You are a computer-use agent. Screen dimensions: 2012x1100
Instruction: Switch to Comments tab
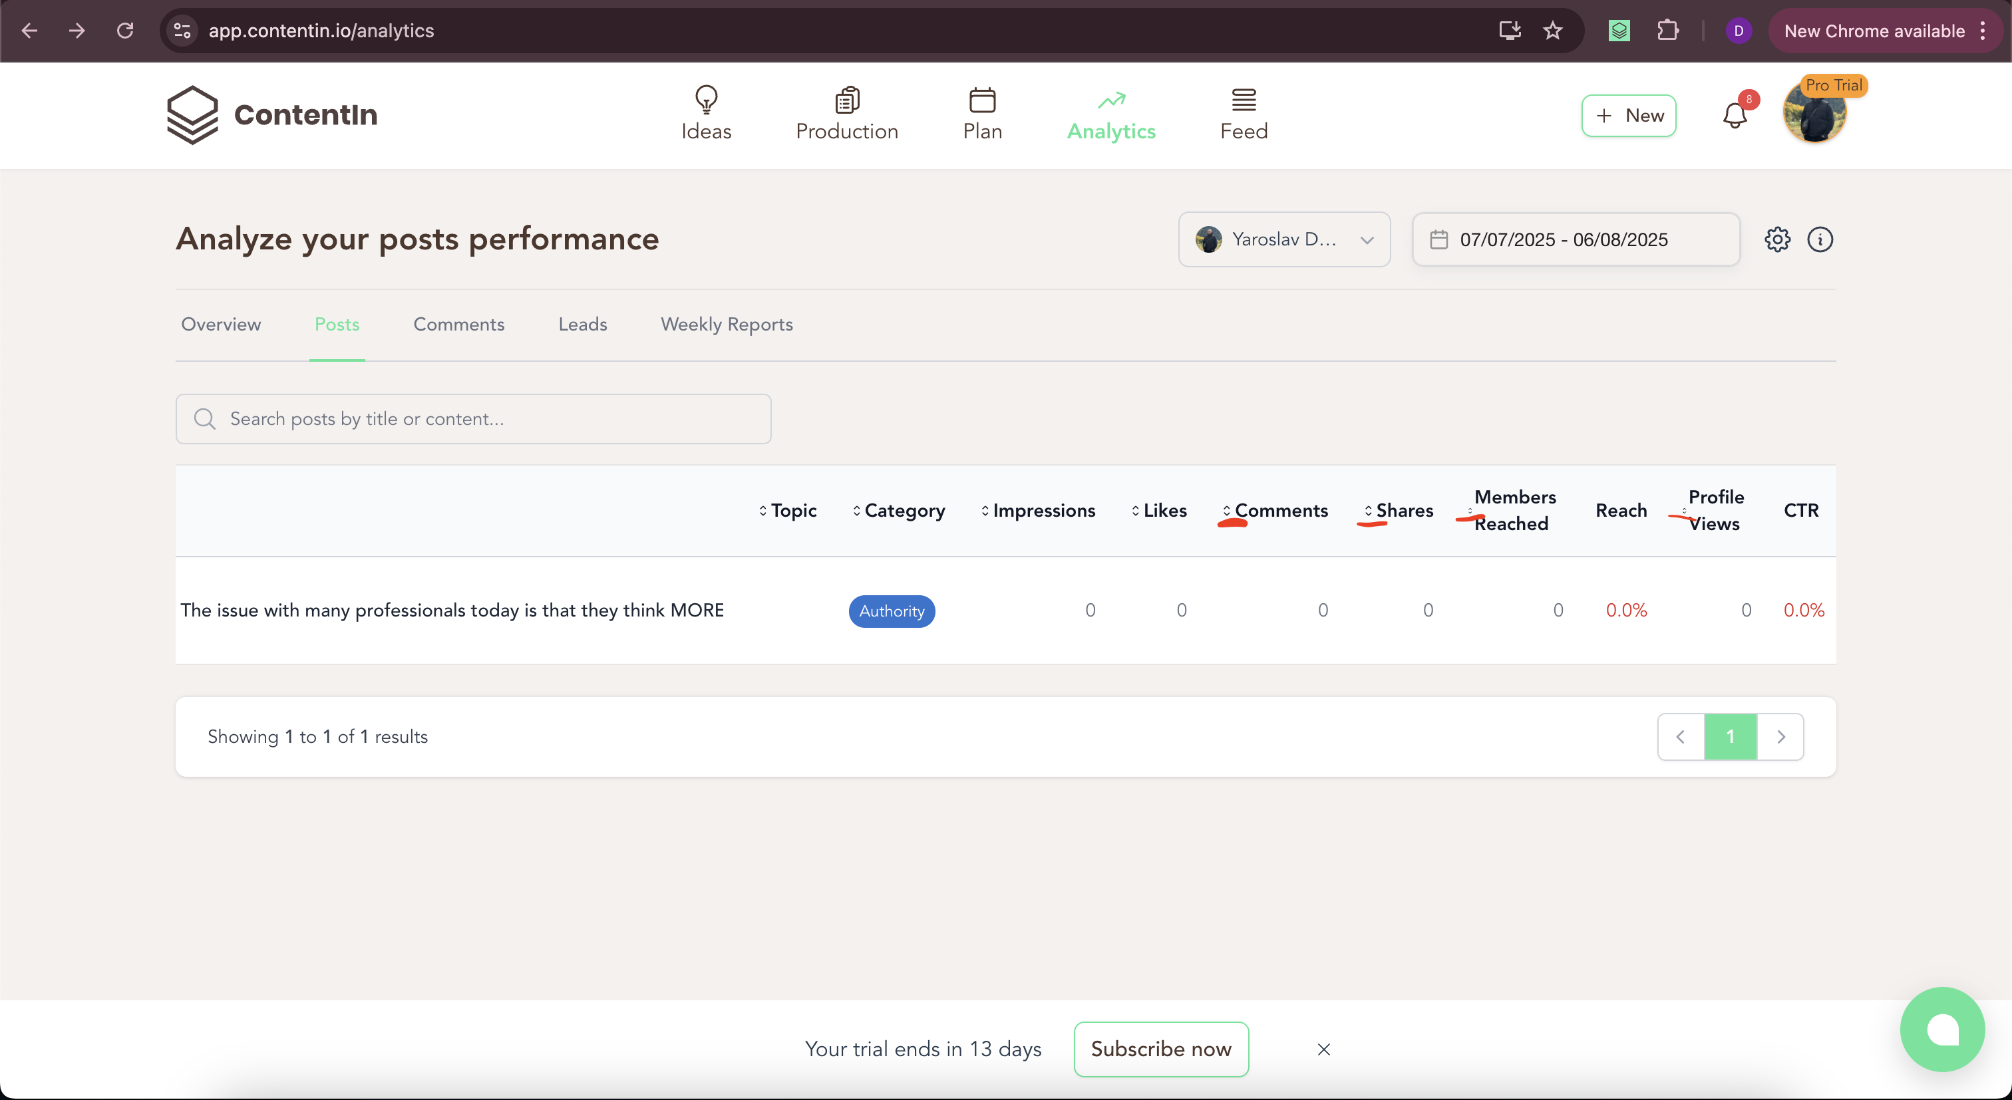coord(458,324)
